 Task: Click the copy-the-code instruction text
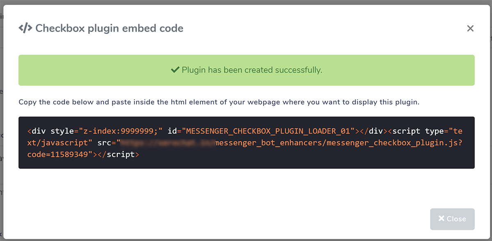point(219,102)
